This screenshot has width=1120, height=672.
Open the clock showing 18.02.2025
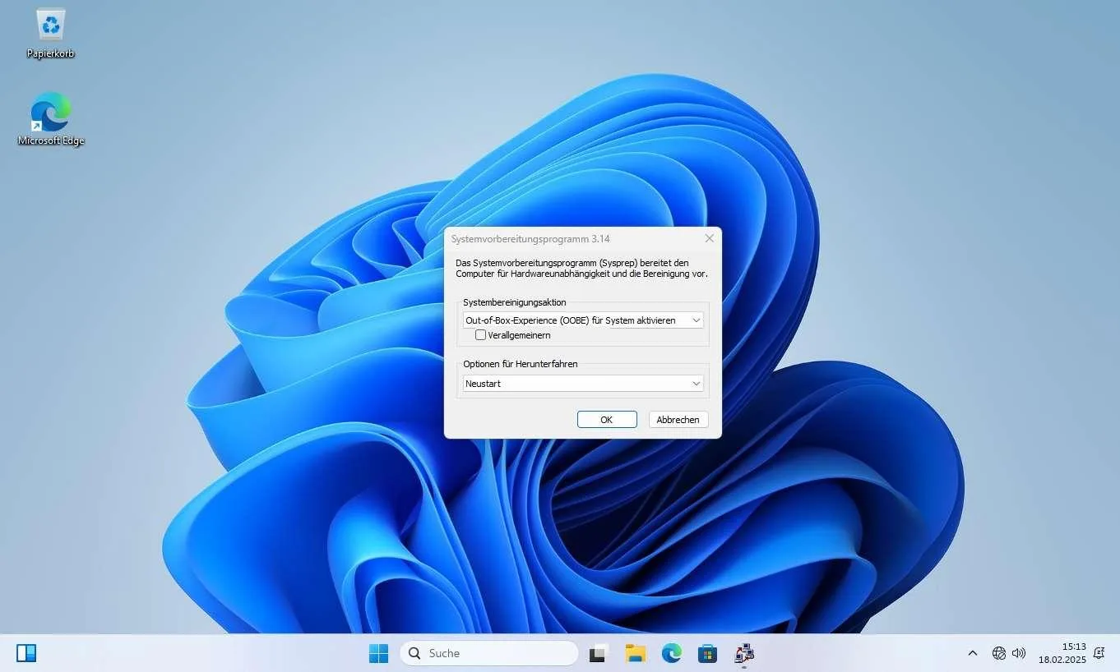[x=1062, y=653]
